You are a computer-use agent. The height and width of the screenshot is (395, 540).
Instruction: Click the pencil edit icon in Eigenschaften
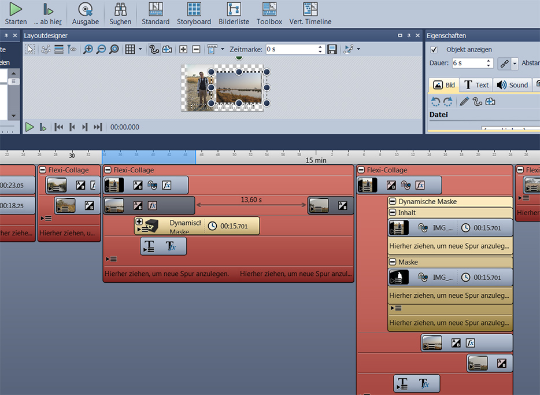point(464,102)
